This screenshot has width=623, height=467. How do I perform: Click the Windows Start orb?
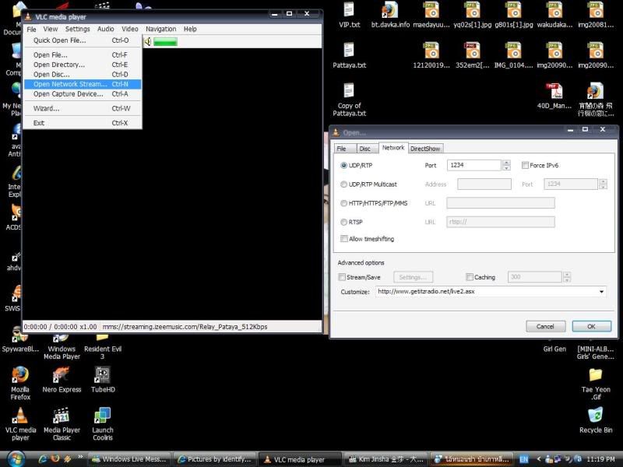coord(16,459)
